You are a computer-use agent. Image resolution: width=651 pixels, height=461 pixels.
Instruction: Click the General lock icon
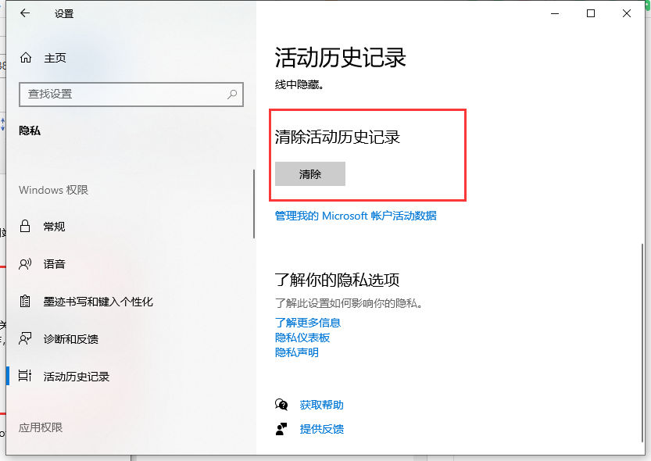26,227
